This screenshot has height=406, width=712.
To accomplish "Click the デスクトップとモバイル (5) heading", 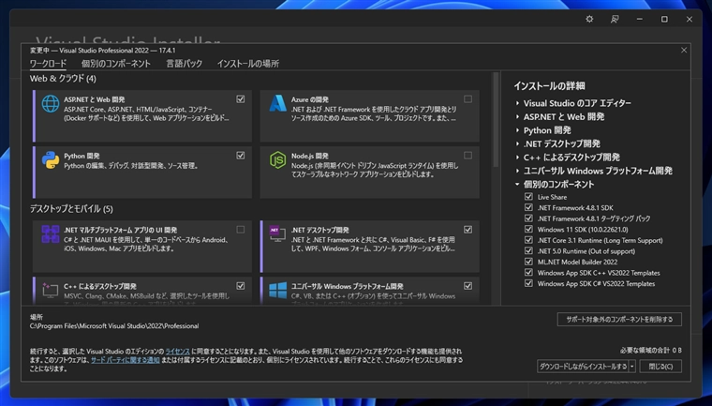I will 71,209.
